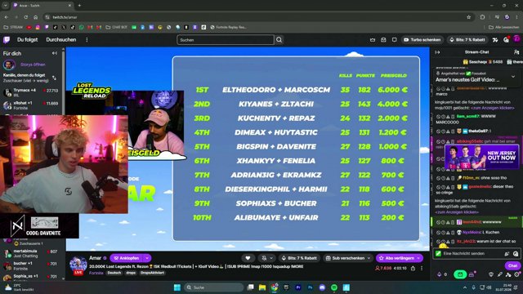Click the top bar Bits: 7 % Rabatt button
Screen dimensions: 523x294
(467, 40)
